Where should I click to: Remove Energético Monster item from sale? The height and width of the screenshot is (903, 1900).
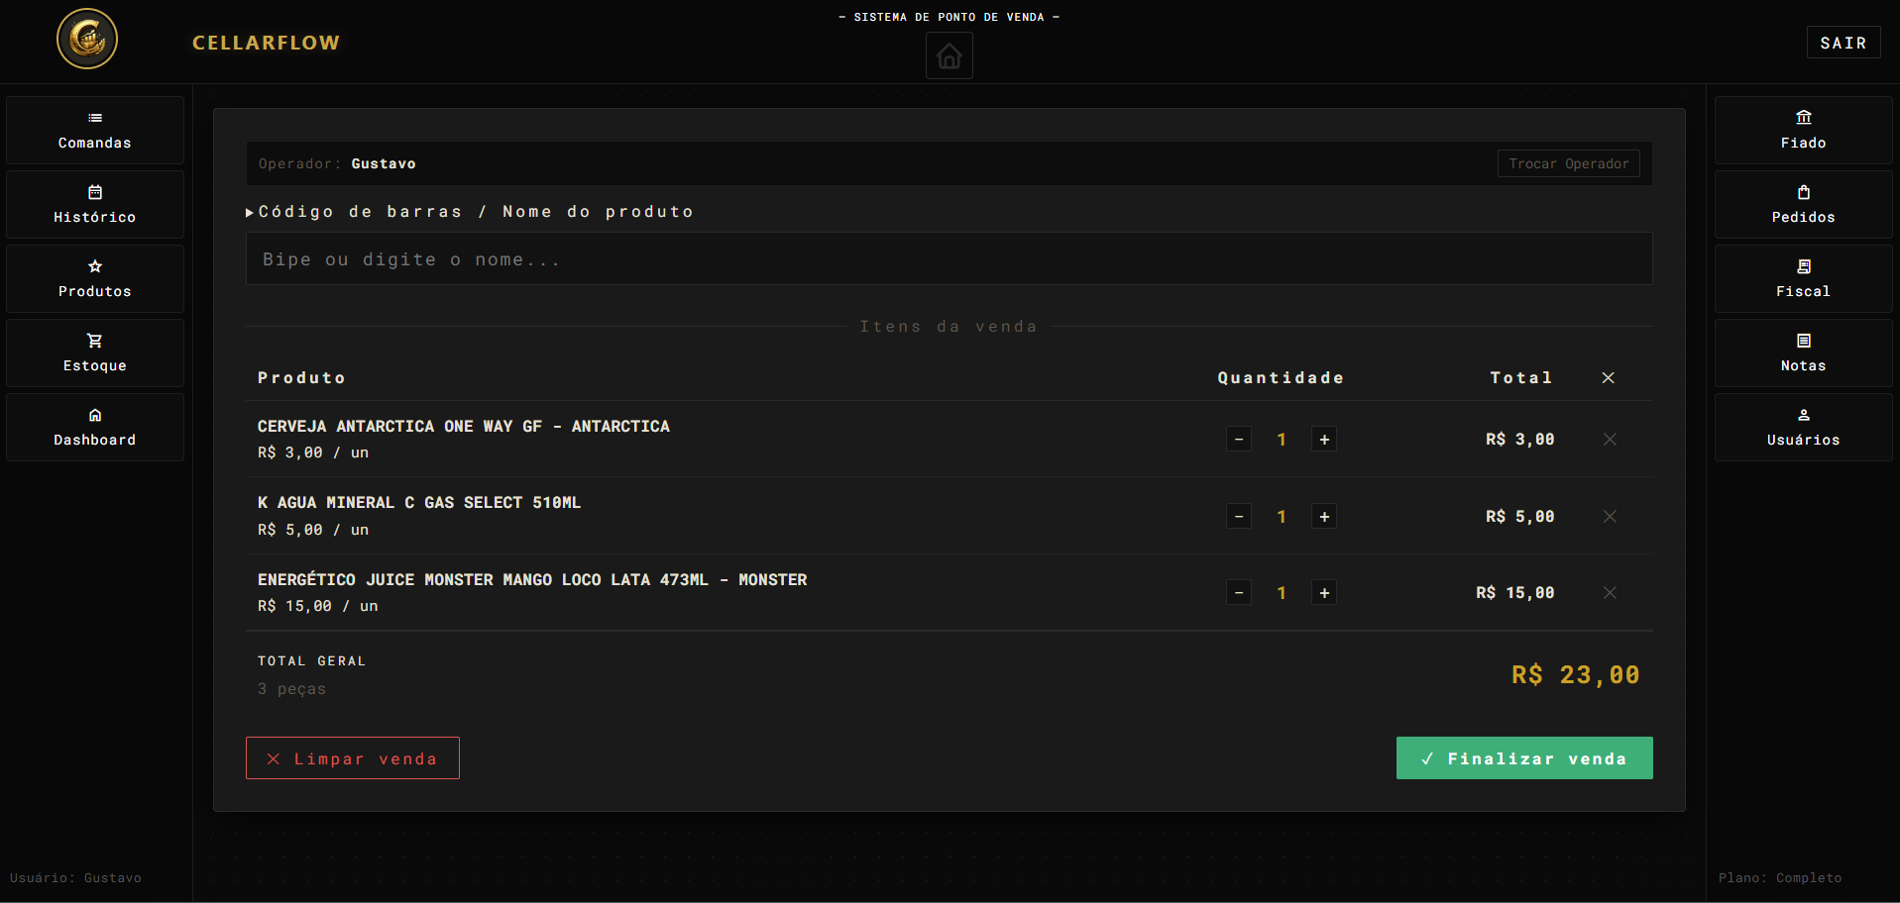point(1610,592)
